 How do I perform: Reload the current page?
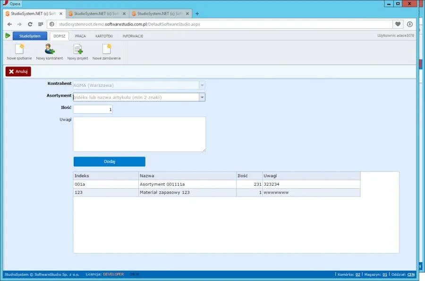click(x=30, y=24)
